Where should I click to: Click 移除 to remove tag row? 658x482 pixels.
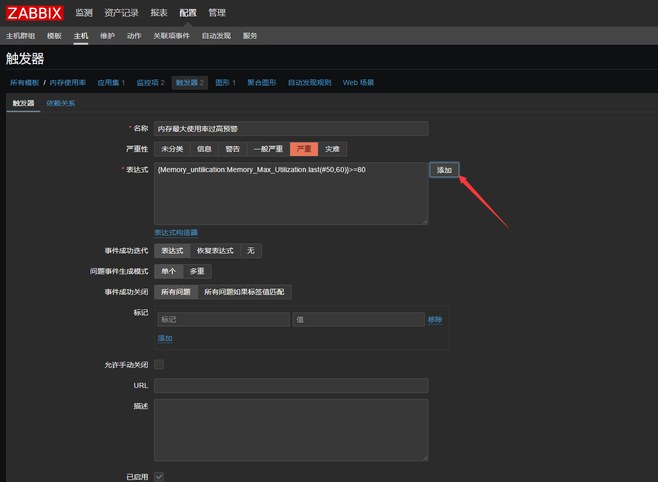click(x=435, y=319)
